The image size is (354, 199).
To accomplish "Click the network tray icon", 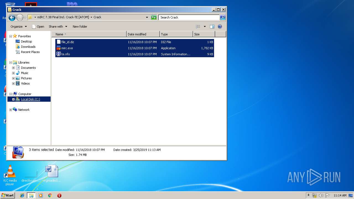I will click(x=314, y=195).
